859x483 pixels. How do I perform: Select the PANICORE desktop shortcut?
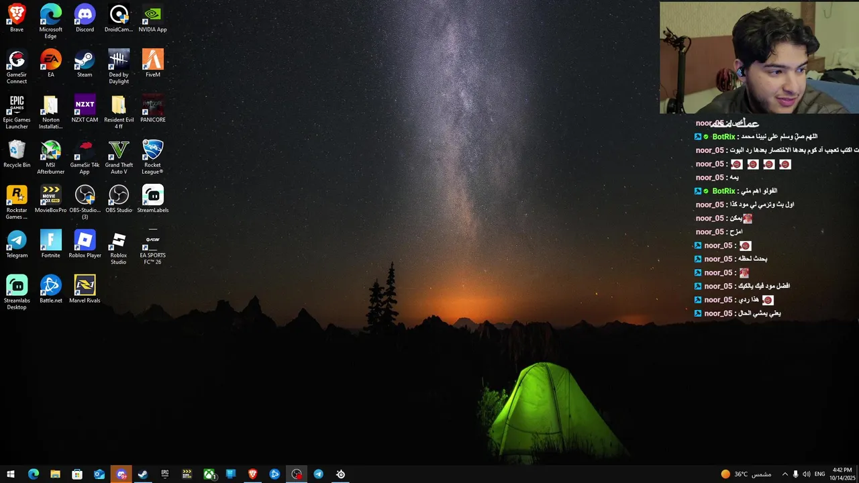pos(152,109)
